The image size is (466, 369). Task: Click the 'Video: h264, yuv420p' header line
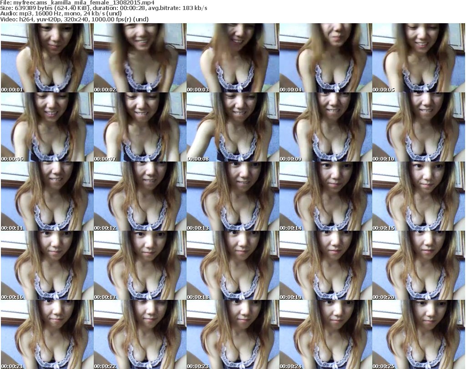[x=74, y=19]
